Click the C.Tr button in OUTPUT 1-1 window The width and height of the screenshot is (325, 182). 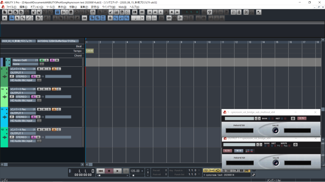click(x=227, y=151)
